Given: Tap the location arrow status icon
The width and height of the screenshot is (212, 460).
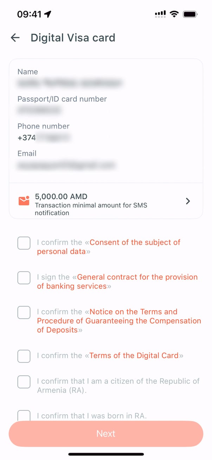Looking at the screenshot, I should pyautogui.click(x=48, y=14).
